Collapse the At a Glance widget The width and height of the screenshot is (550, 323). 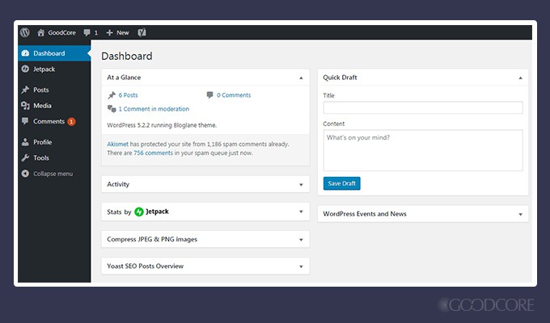(301, 78)
